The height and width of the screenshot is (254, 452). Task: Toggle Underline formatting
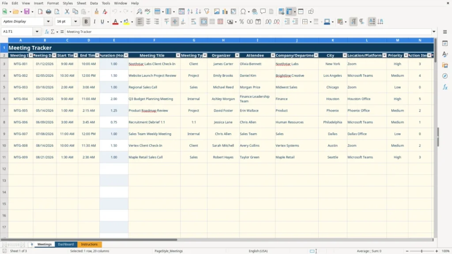(102, 22)
